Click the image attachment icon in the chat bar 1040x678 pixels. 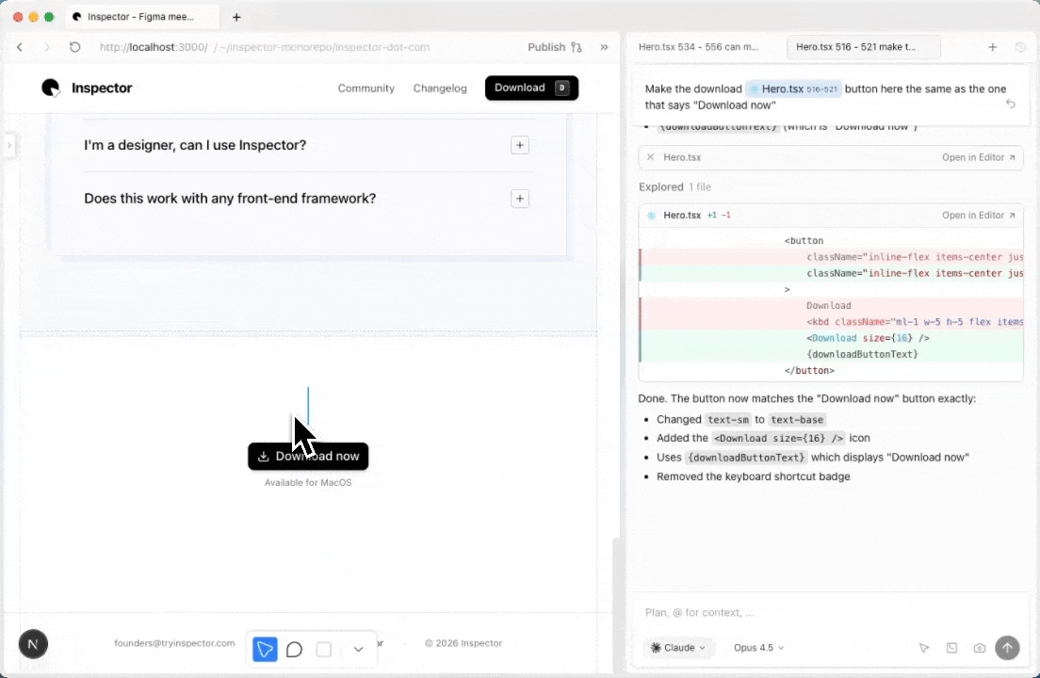pos(951,648)
